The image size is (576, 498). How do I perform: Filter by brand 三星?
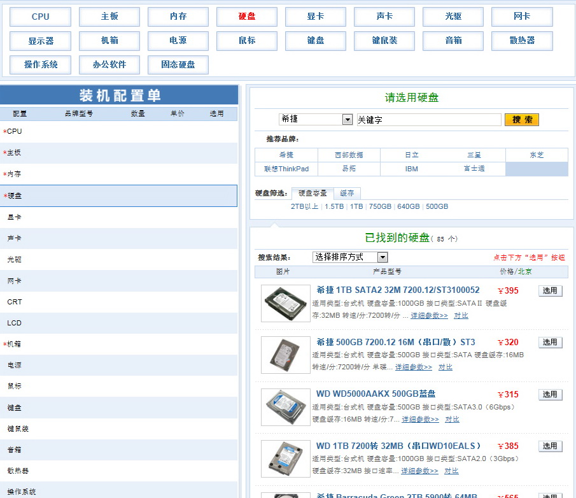[x=474, y=155]
